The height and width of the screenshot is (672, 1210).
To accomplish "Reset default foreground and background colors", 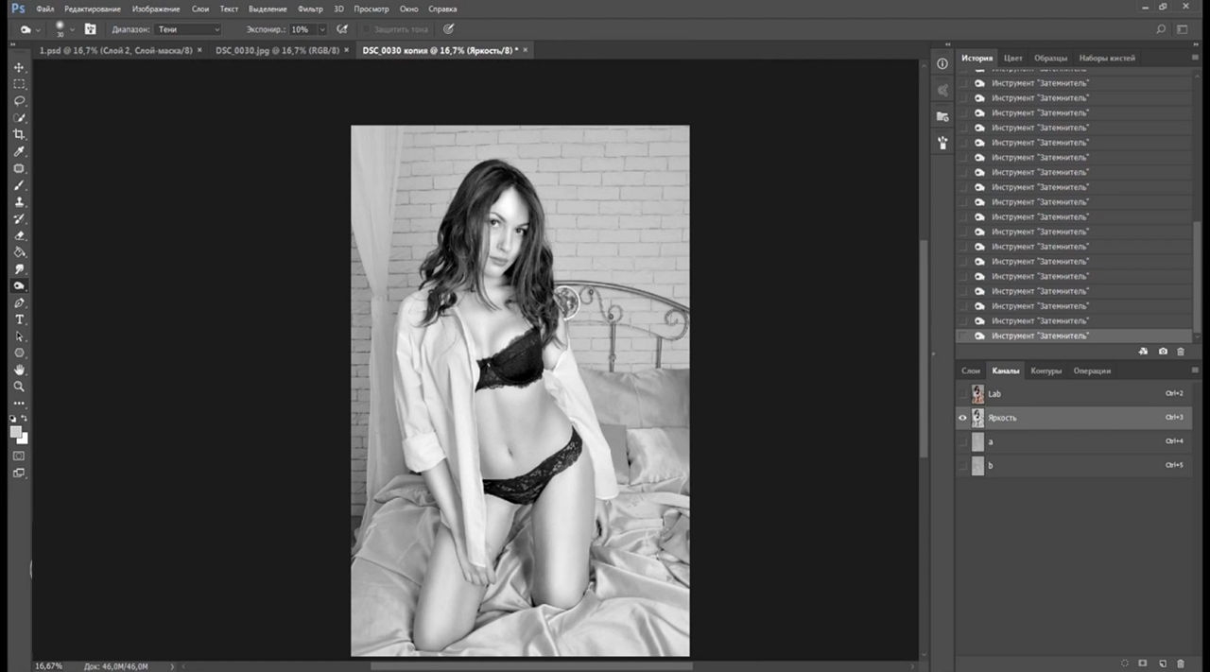I will point(13,418).
